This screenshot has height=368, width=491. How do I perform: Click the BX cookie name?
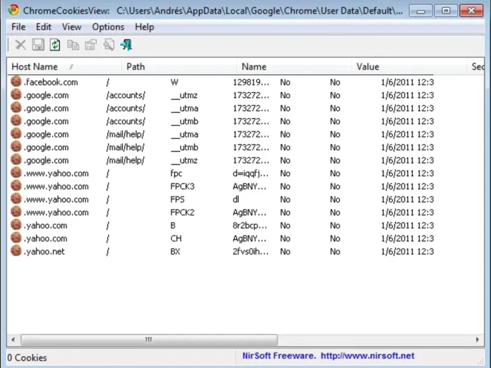point(175,251)
